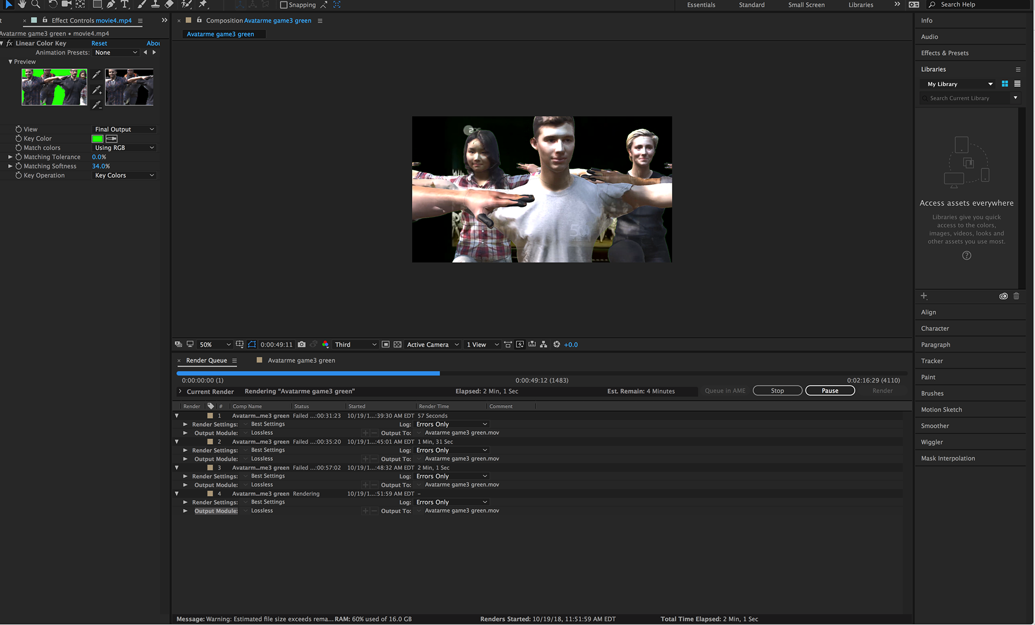Switch to the Render Queue tab
The width and height of the screenshot is (1035, 625).
coord(206,360)
